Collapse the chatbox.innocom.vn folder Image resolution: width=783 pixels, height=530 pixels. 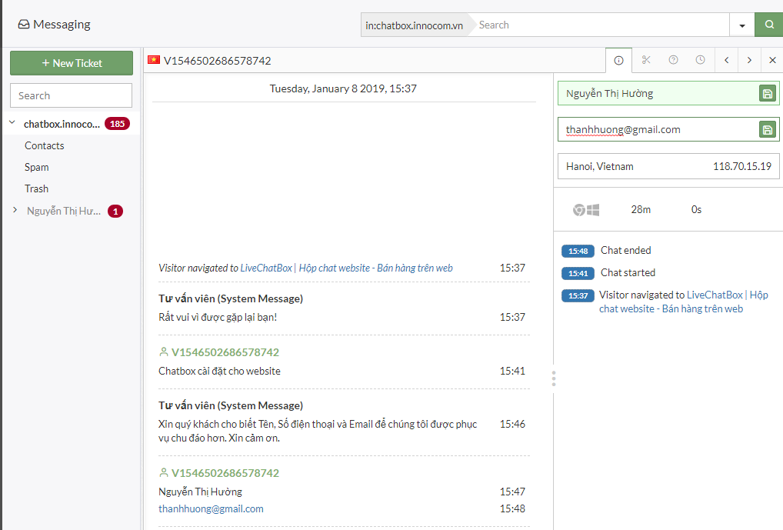tap(12, 123)
